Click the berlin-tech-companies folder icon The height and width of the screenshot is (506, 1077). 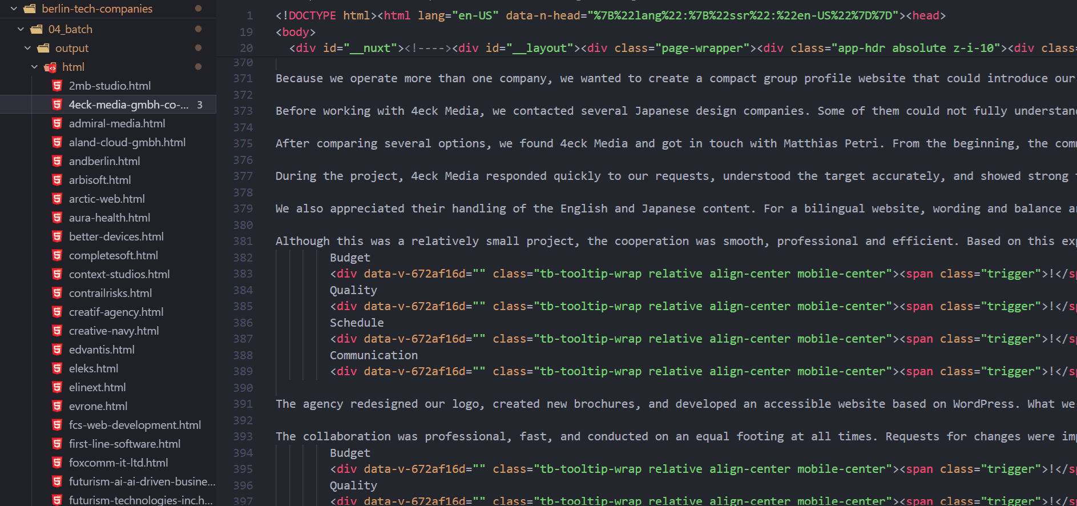(30, 9)
